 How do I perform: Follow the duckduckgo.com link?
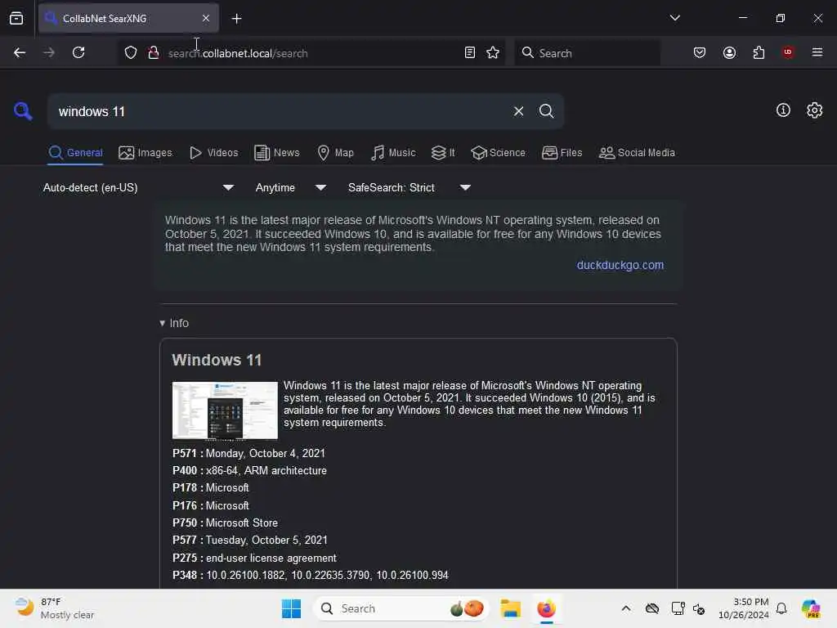click(x=620, y=265)
